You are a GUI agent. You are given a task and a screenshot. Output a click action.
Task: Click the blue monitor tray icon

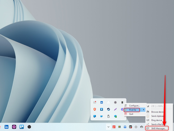[x=95, y=116]
